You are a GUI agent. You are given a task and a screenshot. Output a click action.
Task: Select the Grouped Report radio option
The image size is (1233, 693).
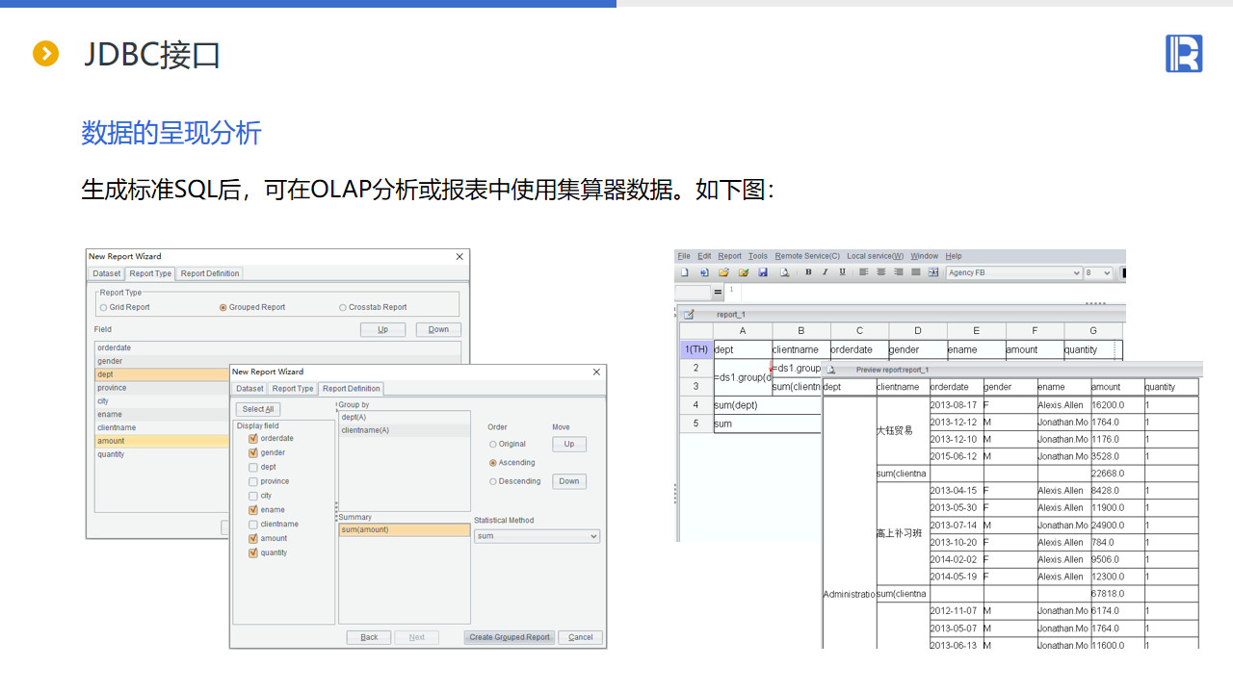click(223, 308)
